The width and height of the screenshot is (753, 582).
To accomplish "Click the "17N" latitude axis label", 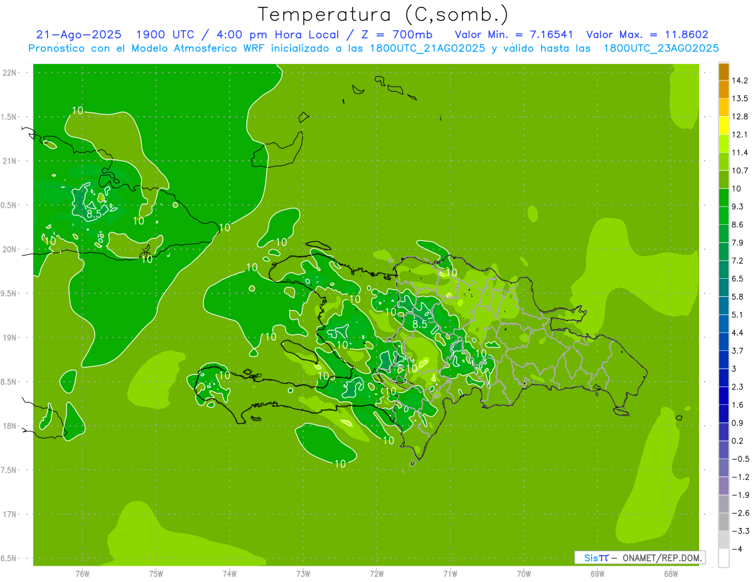I will pyautogui.click(x=11, y=514).
